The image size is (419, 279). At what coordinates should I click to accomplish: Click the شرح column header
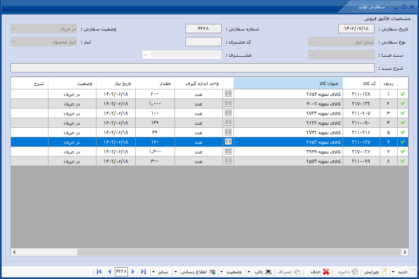pyautogui.click(x=30, y=83)
